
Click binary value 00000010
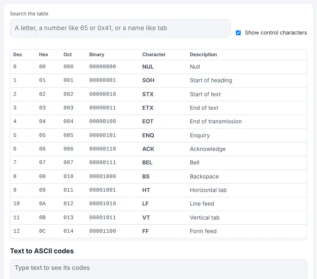coord(102,94)
